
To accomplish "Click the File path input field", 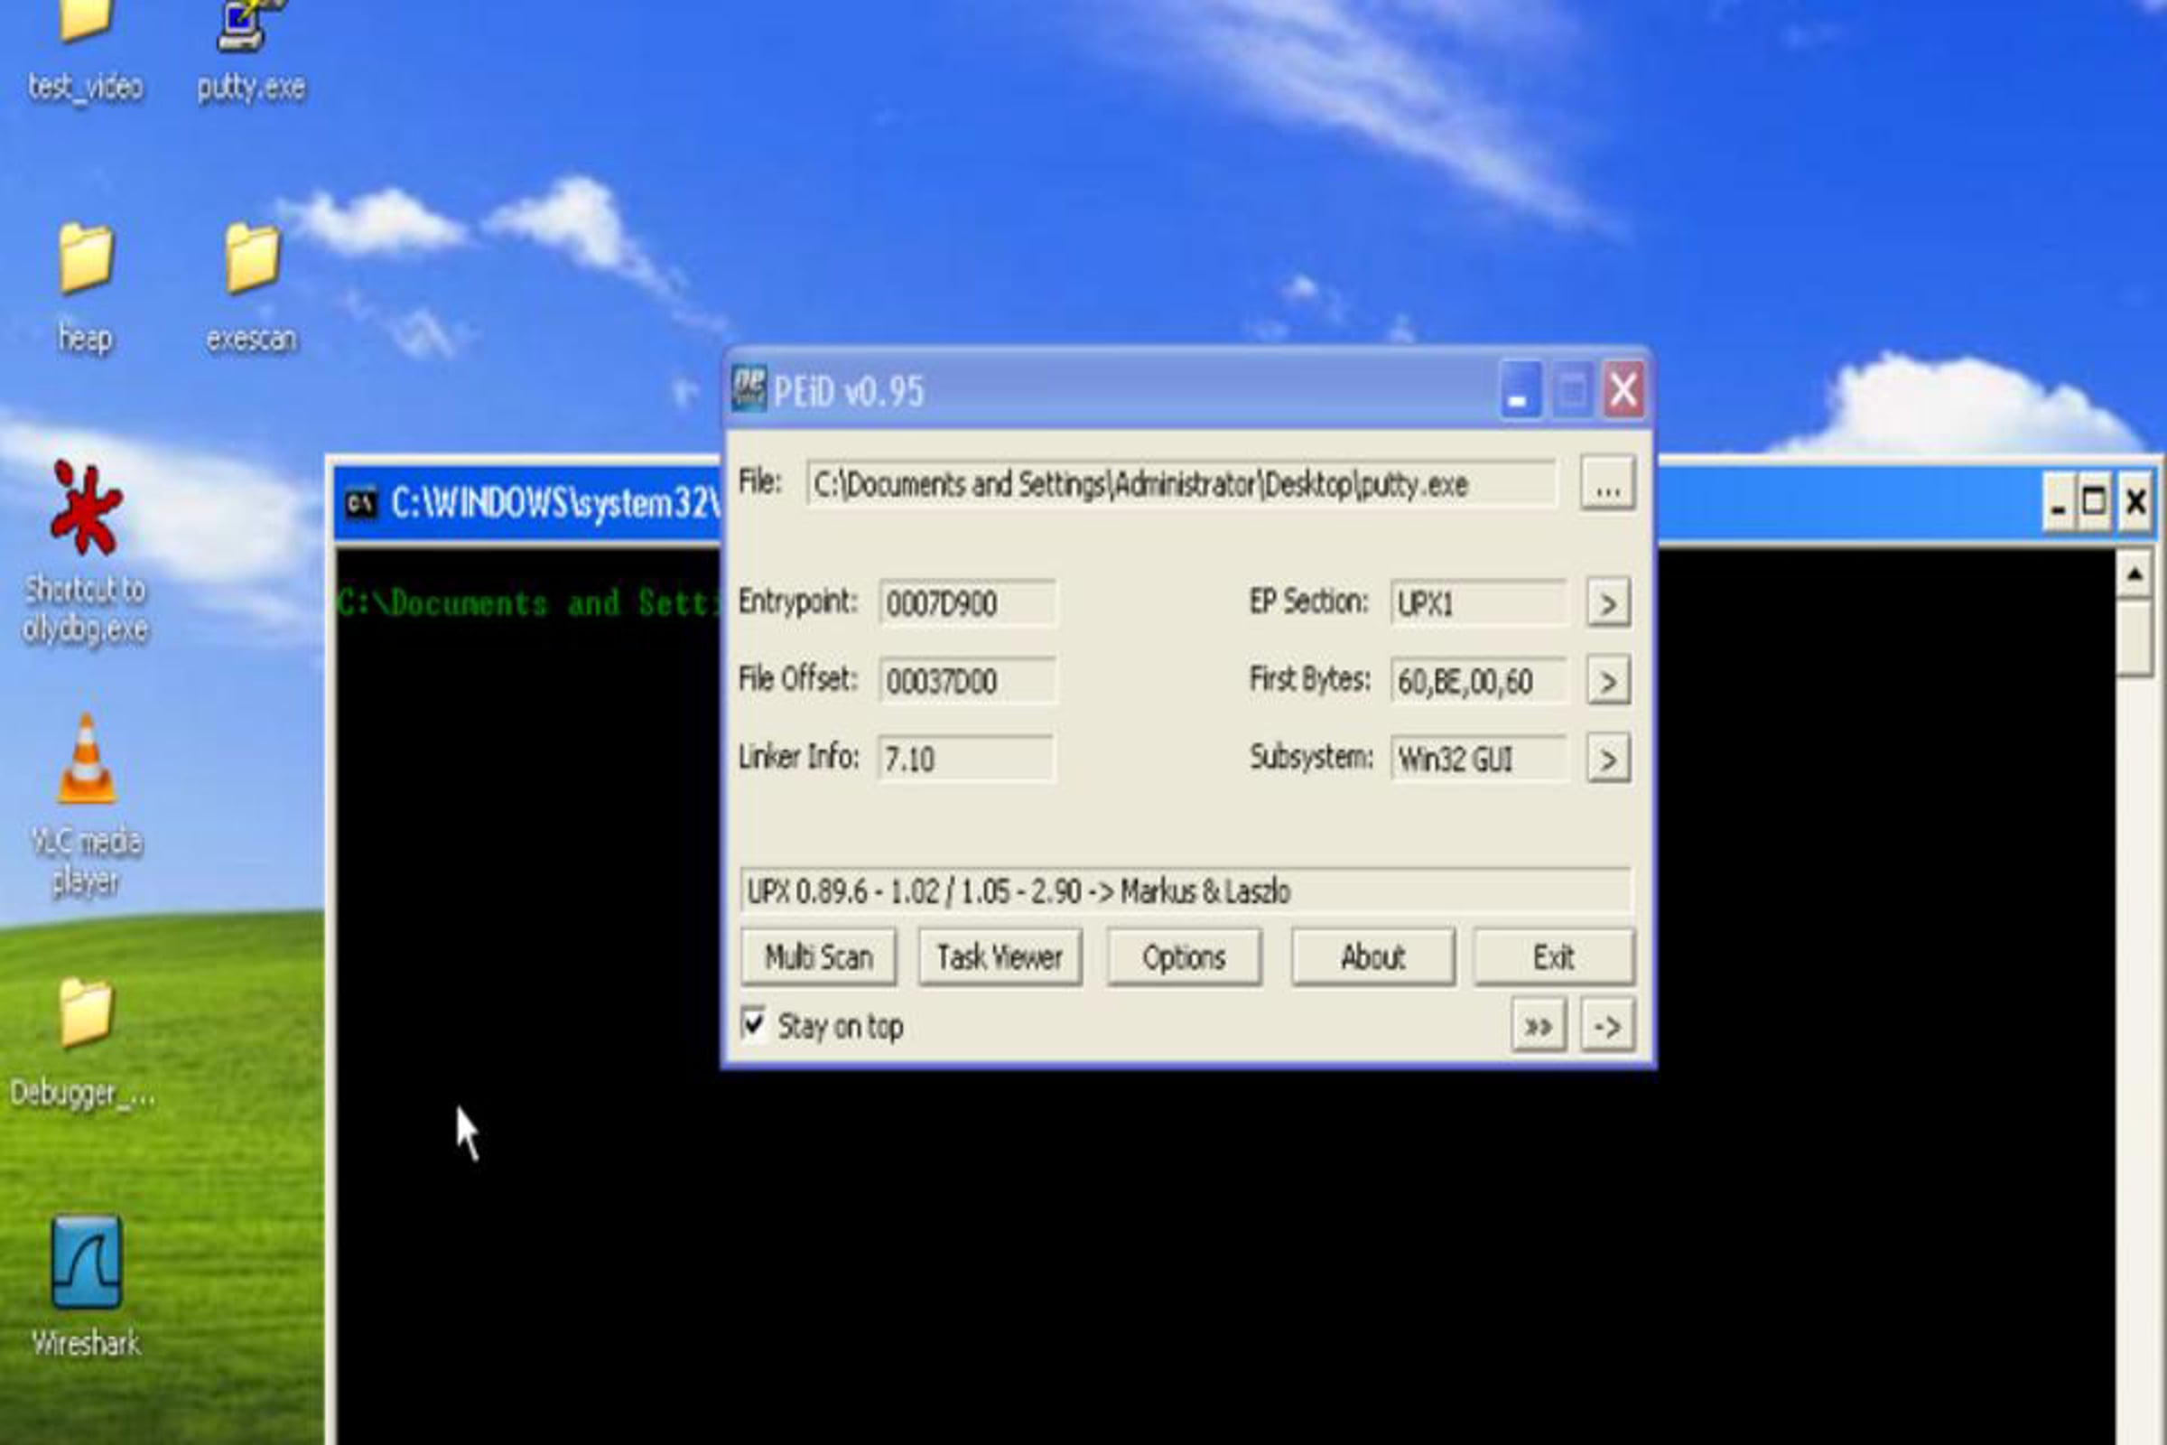I will tap(1182, 484).
